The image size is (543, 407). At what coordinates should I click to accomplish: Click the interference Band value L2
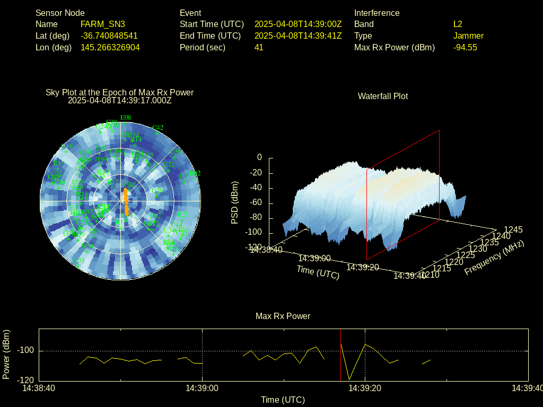click(x=458, y=24)
